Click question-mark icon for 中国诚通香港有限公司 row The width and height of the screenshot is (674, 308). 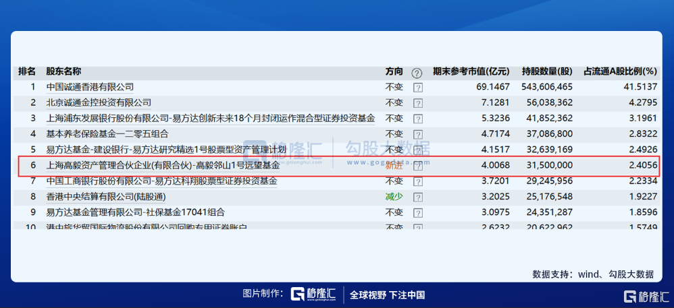(x=417, y=88)
